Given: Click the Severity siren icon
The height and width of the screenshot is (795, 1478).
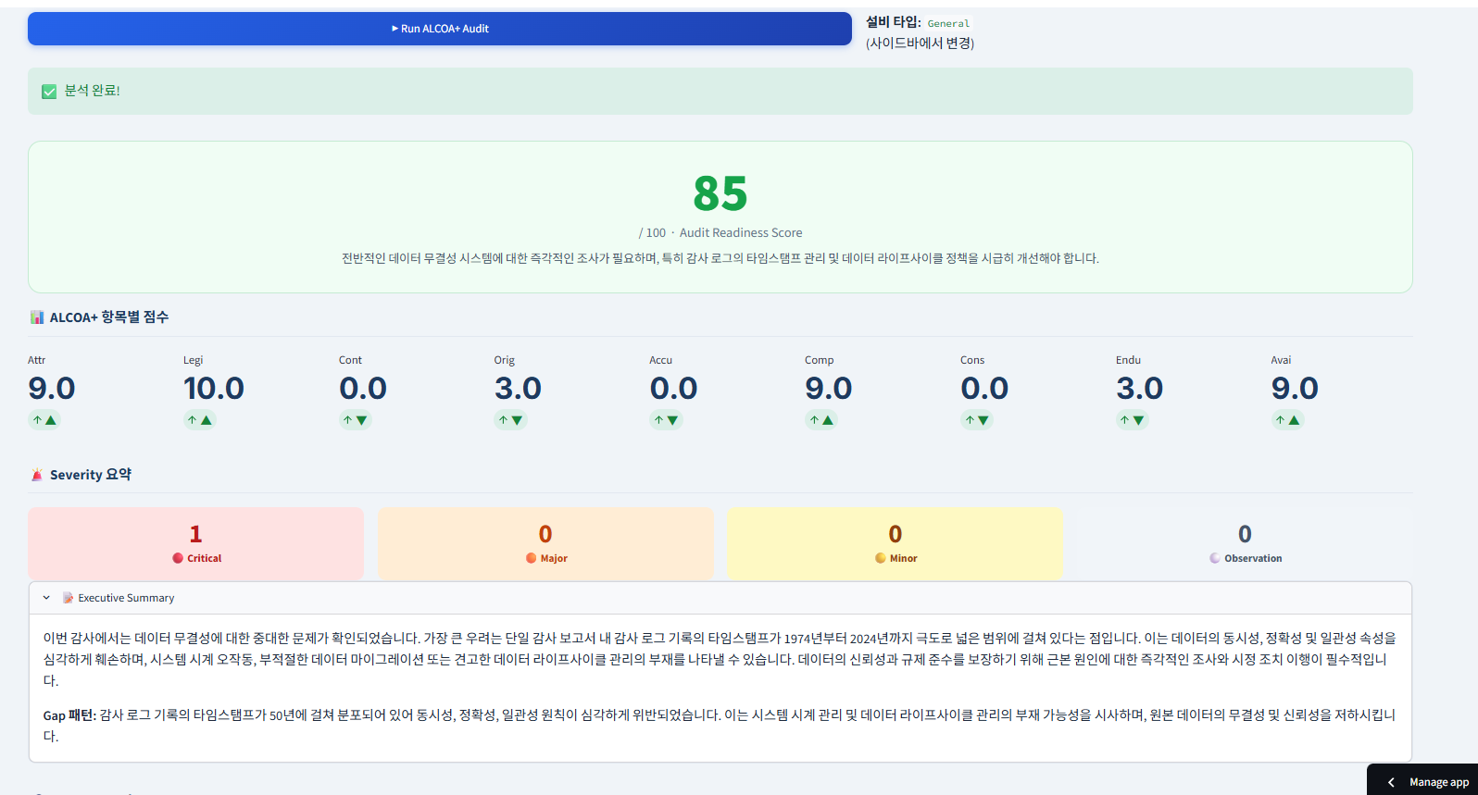Looking at the screenshot, I should [x=37, y=475].
